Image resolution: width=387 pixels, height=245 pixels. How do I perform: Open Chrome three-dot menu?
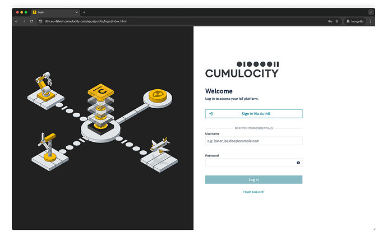tap(371, 21)
